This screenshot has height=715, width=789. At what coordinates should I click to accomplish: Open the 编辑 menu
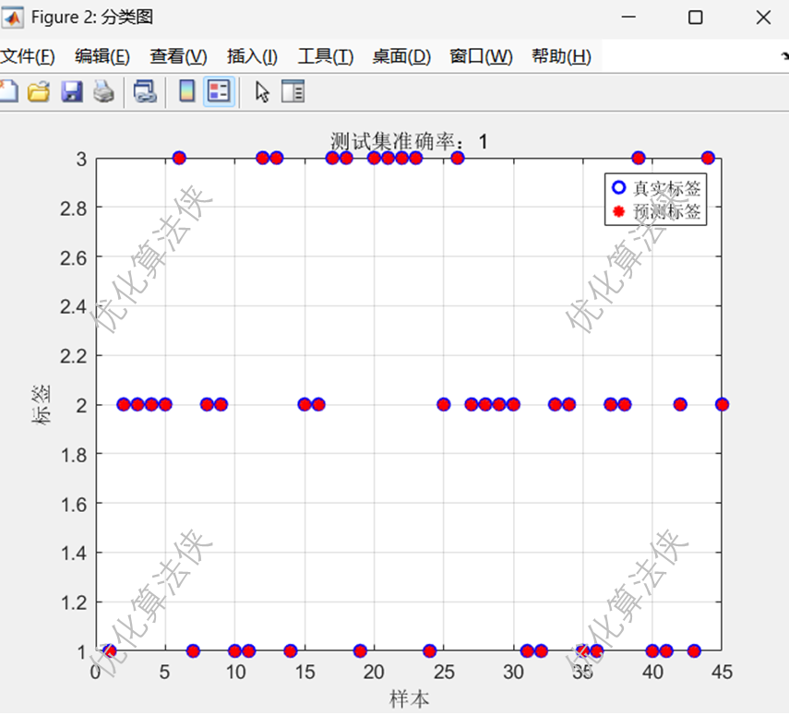click(102, 56)
